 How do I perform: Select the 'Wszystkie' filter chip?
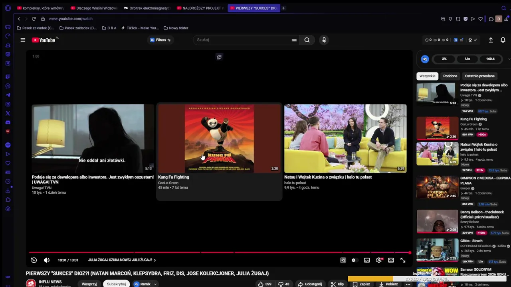tap(427, 76)
